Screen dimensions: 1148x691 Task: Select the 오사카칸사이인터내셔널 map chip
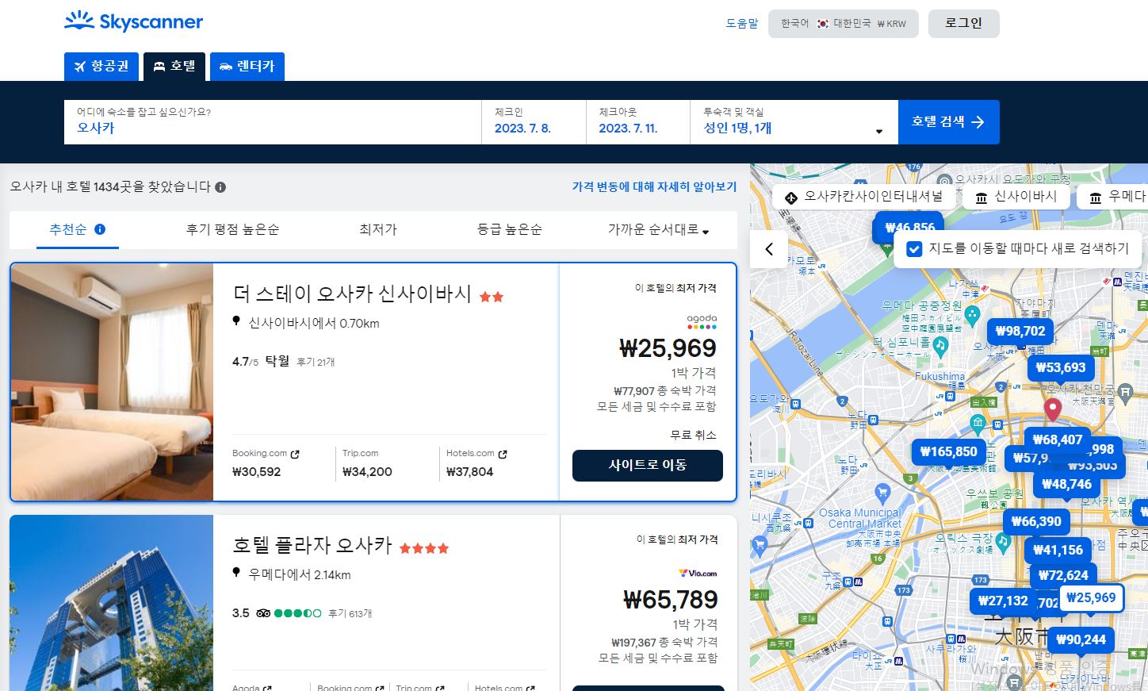863,197
